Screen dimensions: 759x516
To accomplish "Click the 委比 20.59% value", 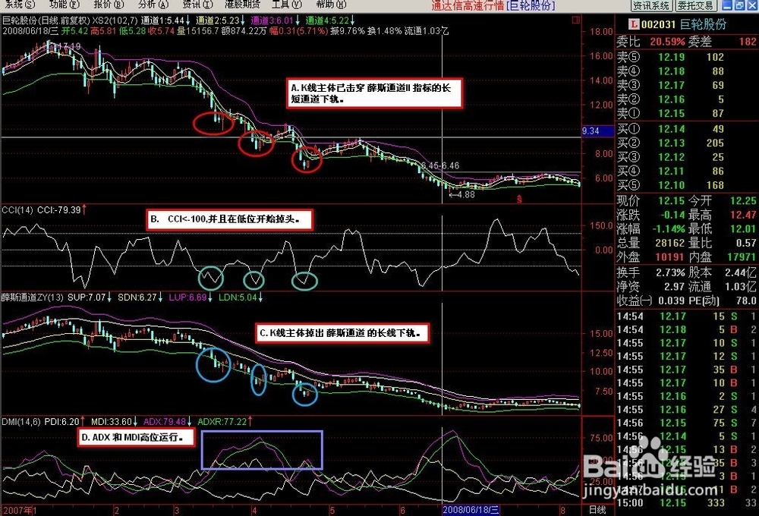I will click(x=667, y=42).
